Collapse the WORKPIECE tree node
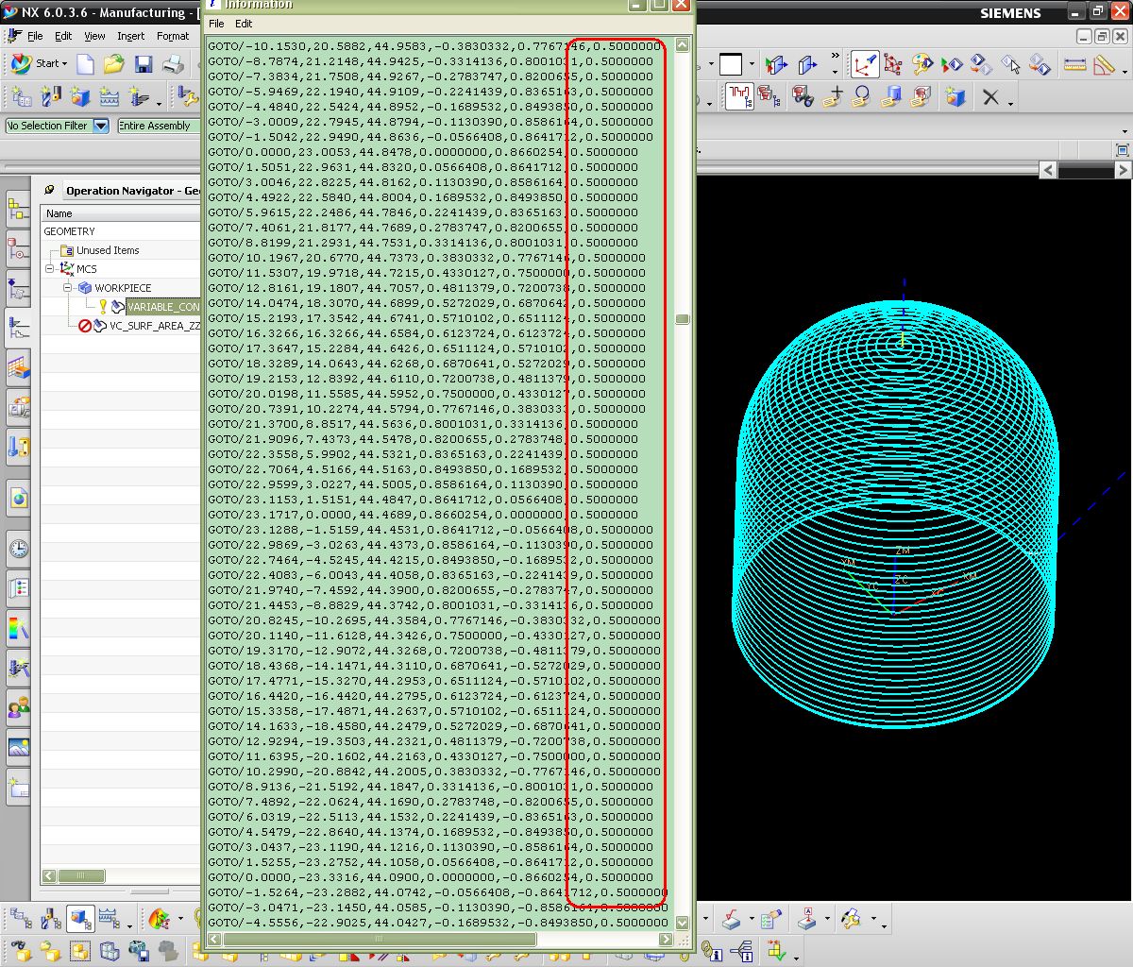Image resolution: width=1133 pixels, height=967 pixels. pyautogui.click(x=68, y=288)
